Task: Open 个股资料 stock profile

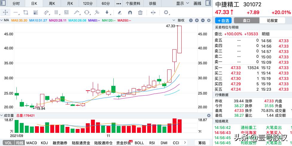Action: tap(133, 4)
